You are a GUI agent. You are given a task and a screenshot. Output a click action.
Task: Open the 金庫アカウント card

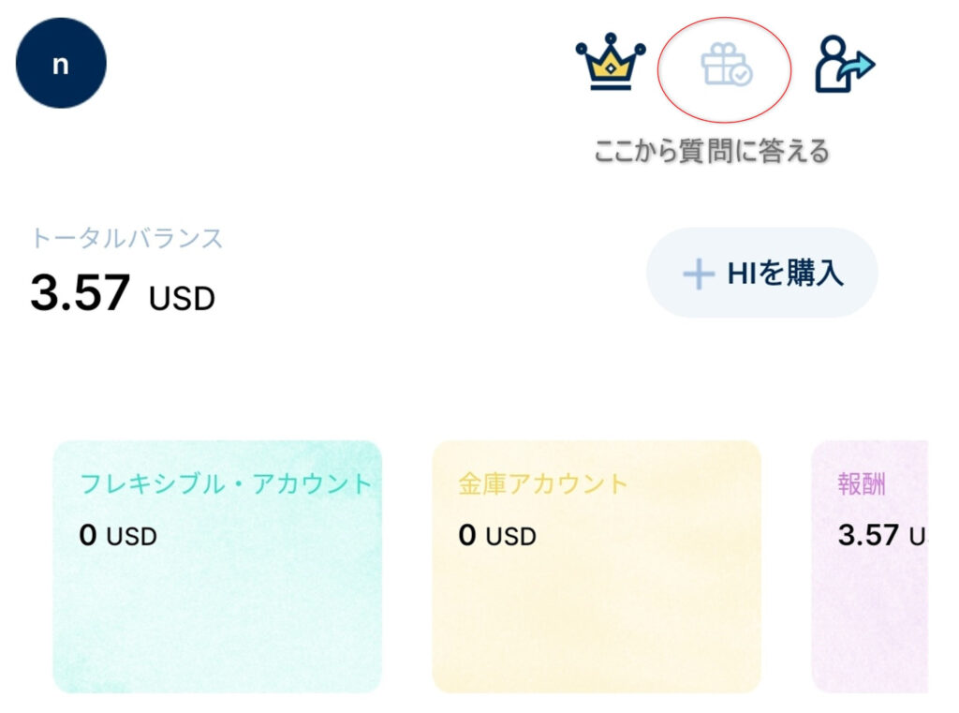[597, 567]
